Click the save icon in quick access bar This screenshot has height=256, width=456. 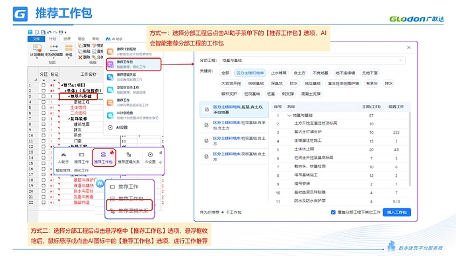43,32
